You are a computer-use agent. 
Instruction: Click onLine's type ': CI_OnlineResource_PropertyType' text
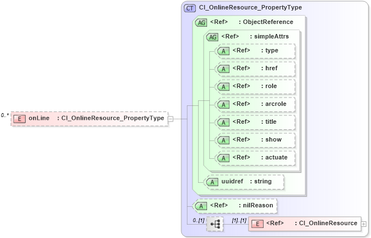[x=110, y=118]
